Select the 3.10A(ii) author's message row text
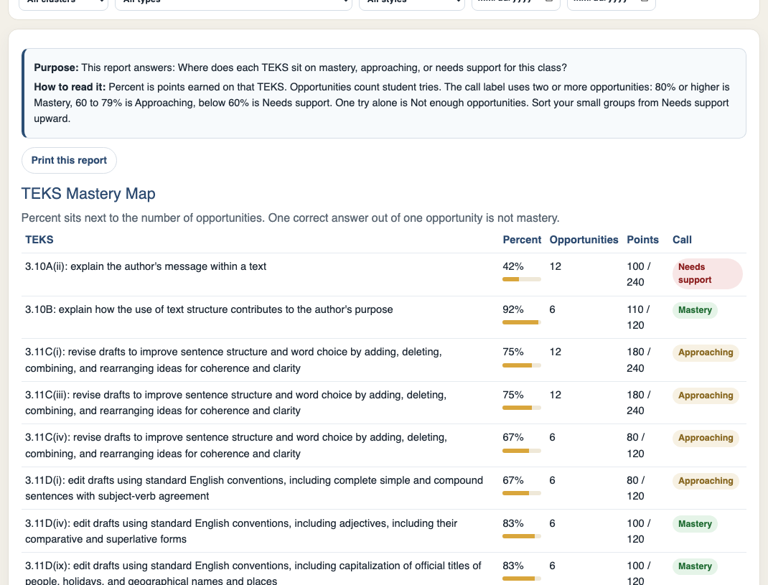The width and height of the screenshot is (768, 585). click(146, 266)
